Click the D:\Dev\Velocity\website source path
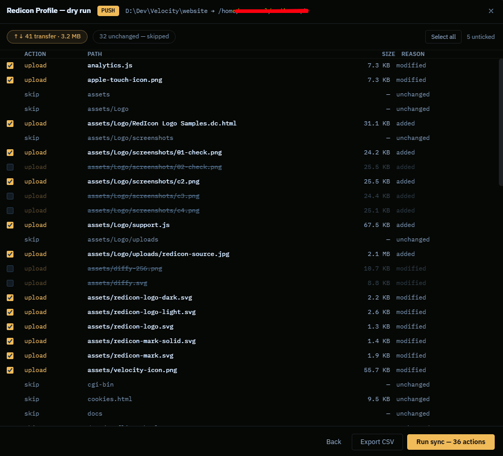The height and width of the screenshot is (456, 503). point(166,11)
